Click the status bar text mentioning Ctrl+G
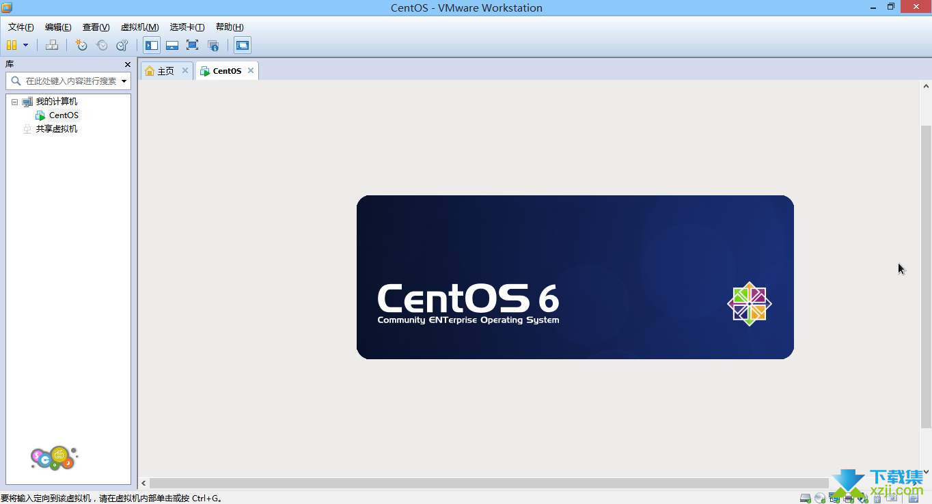 pos(112,499)
